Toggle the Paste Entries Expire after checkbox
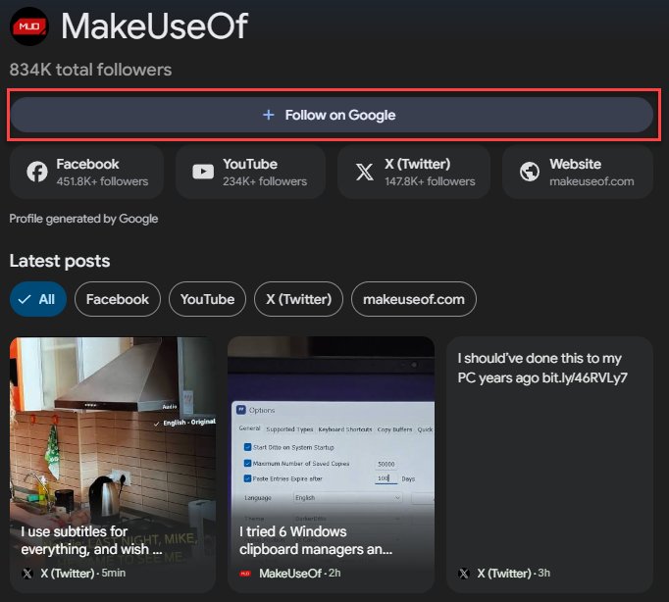 [x=247, y=478]
